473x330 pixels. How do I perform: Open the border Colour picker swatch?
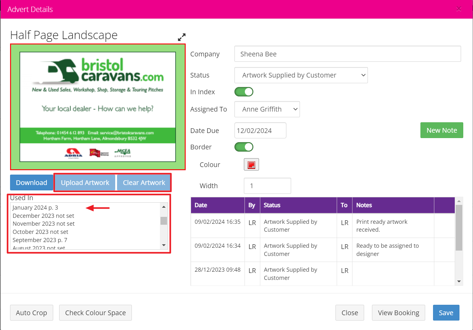[x=251, y=165]
